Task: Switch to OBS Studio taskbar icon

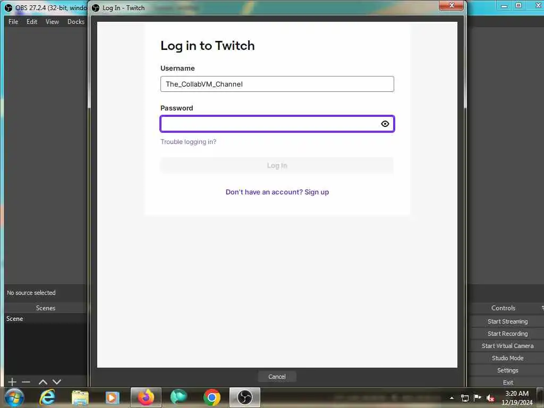Action: coord(244,397)
